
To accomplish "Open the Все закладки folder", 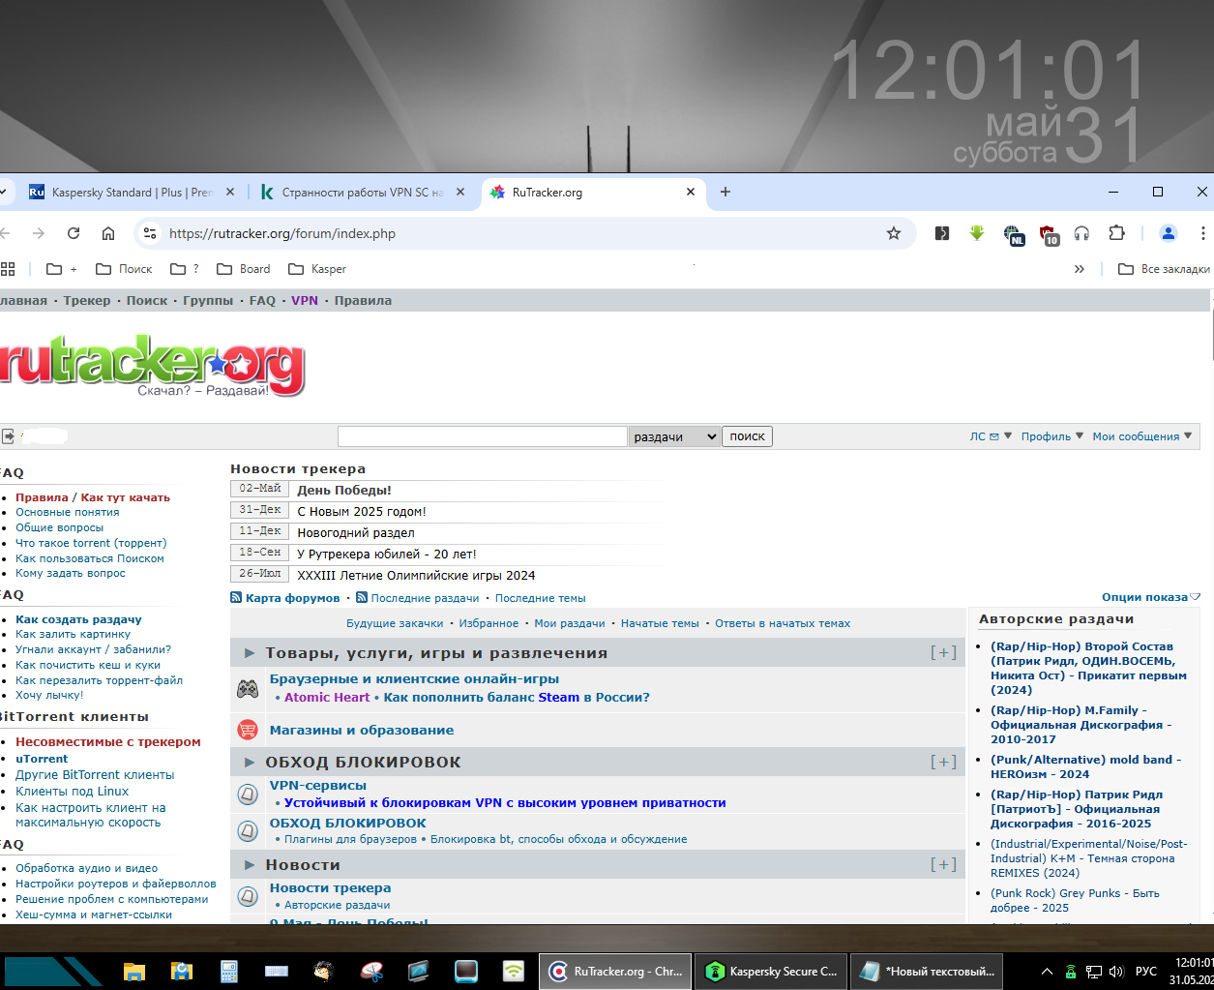I will point(1164,269).
